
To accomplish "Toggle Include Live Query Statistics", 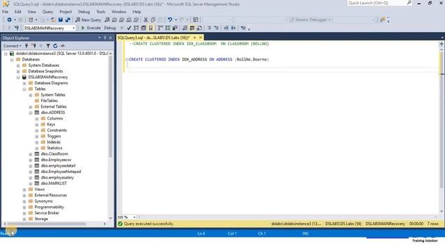I will 168,28.
